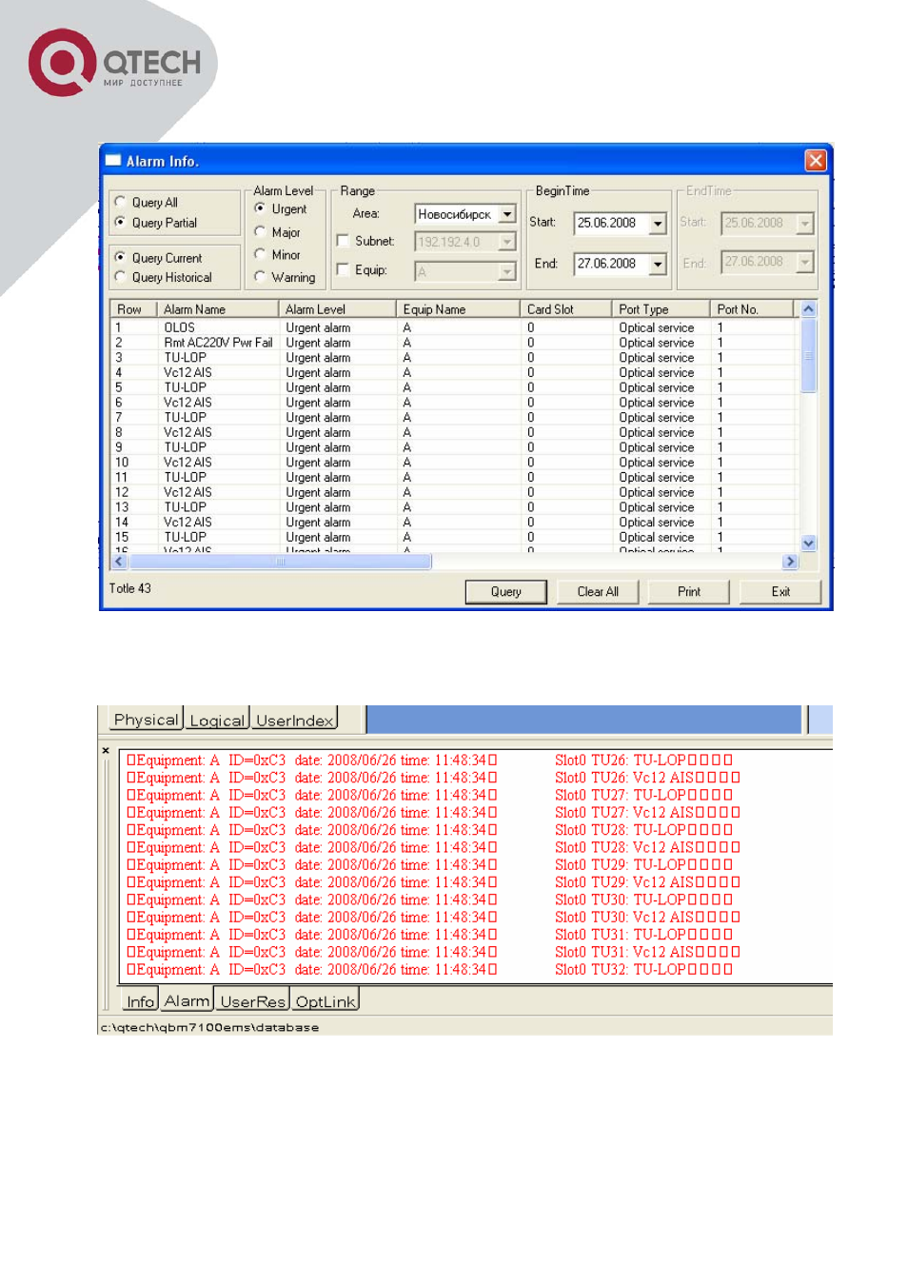Sort by the Alarm Name column header

pyautogui.click(x=218, y=309)
